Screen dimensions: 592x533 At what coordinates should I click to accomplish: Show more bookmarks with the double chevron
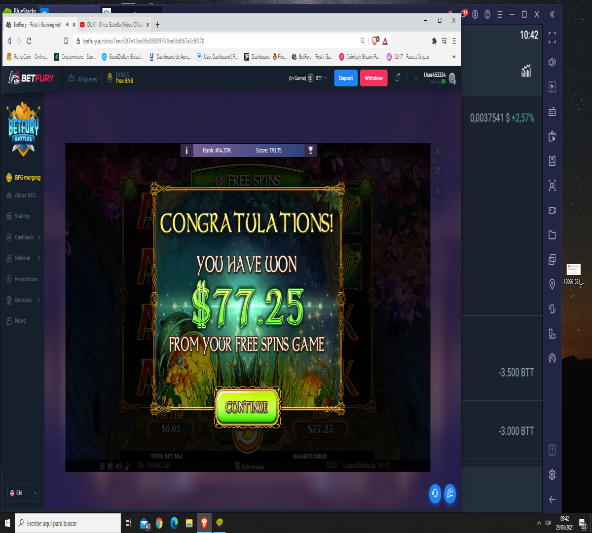tap(454, 57)
